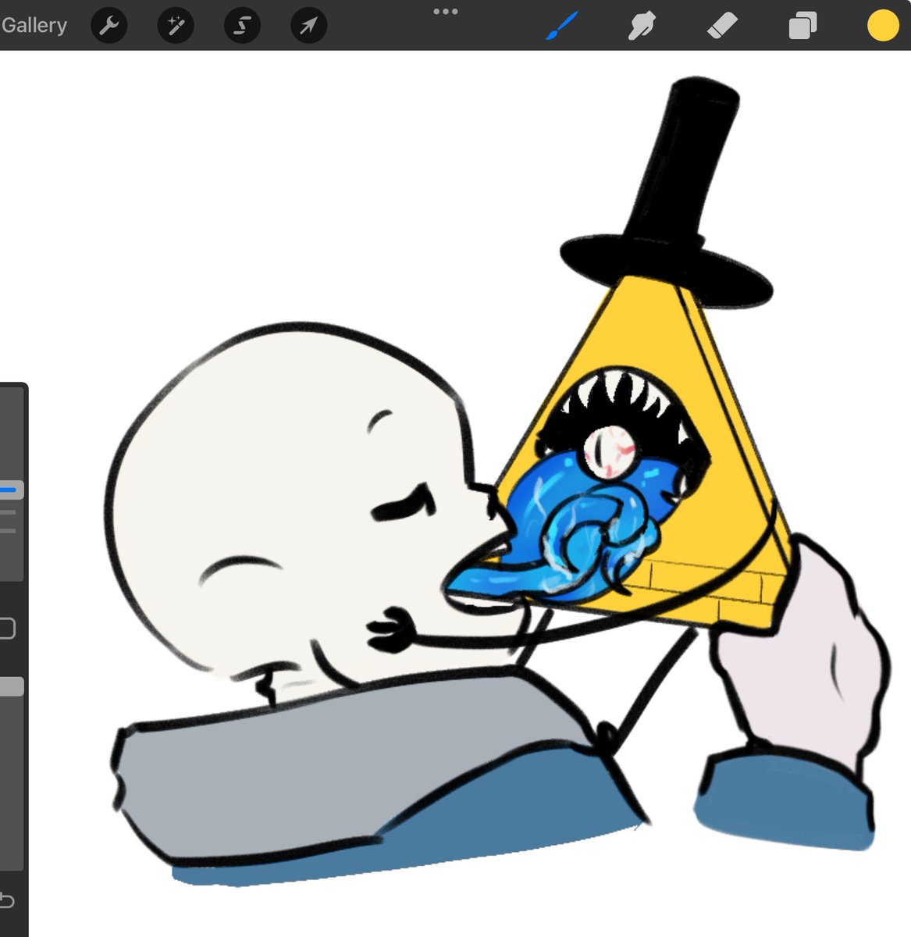Screen dimensions: 911x937
Task: Adjust the sidebar brush size slider
Action: 11,490
